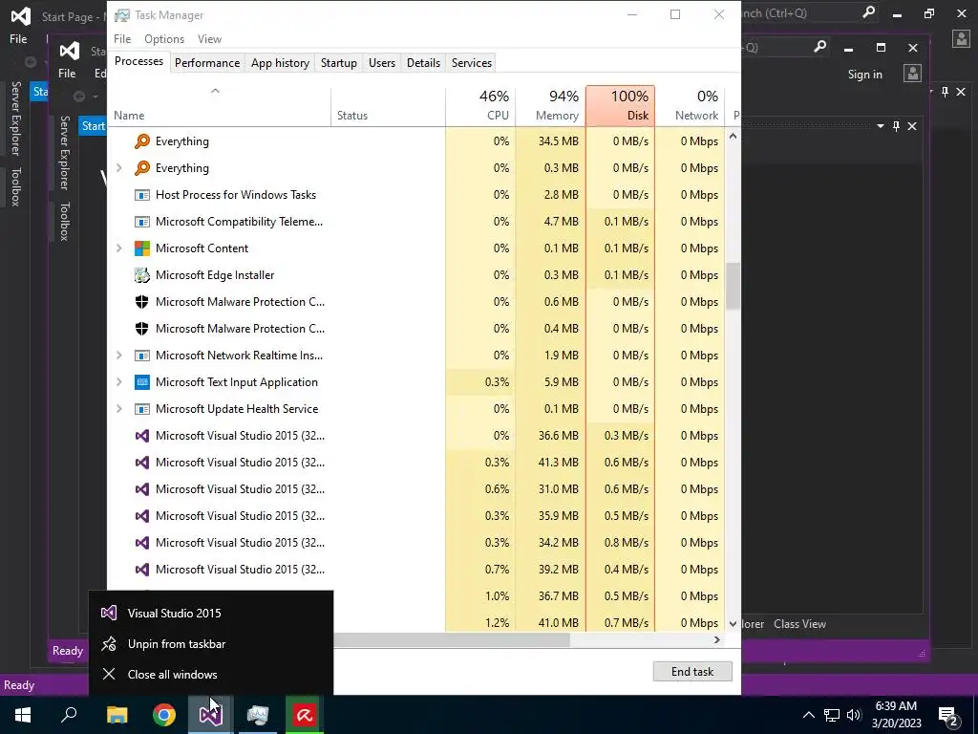
Task: Open the File menu in front Visual Studio window
Action: point(67,73)
